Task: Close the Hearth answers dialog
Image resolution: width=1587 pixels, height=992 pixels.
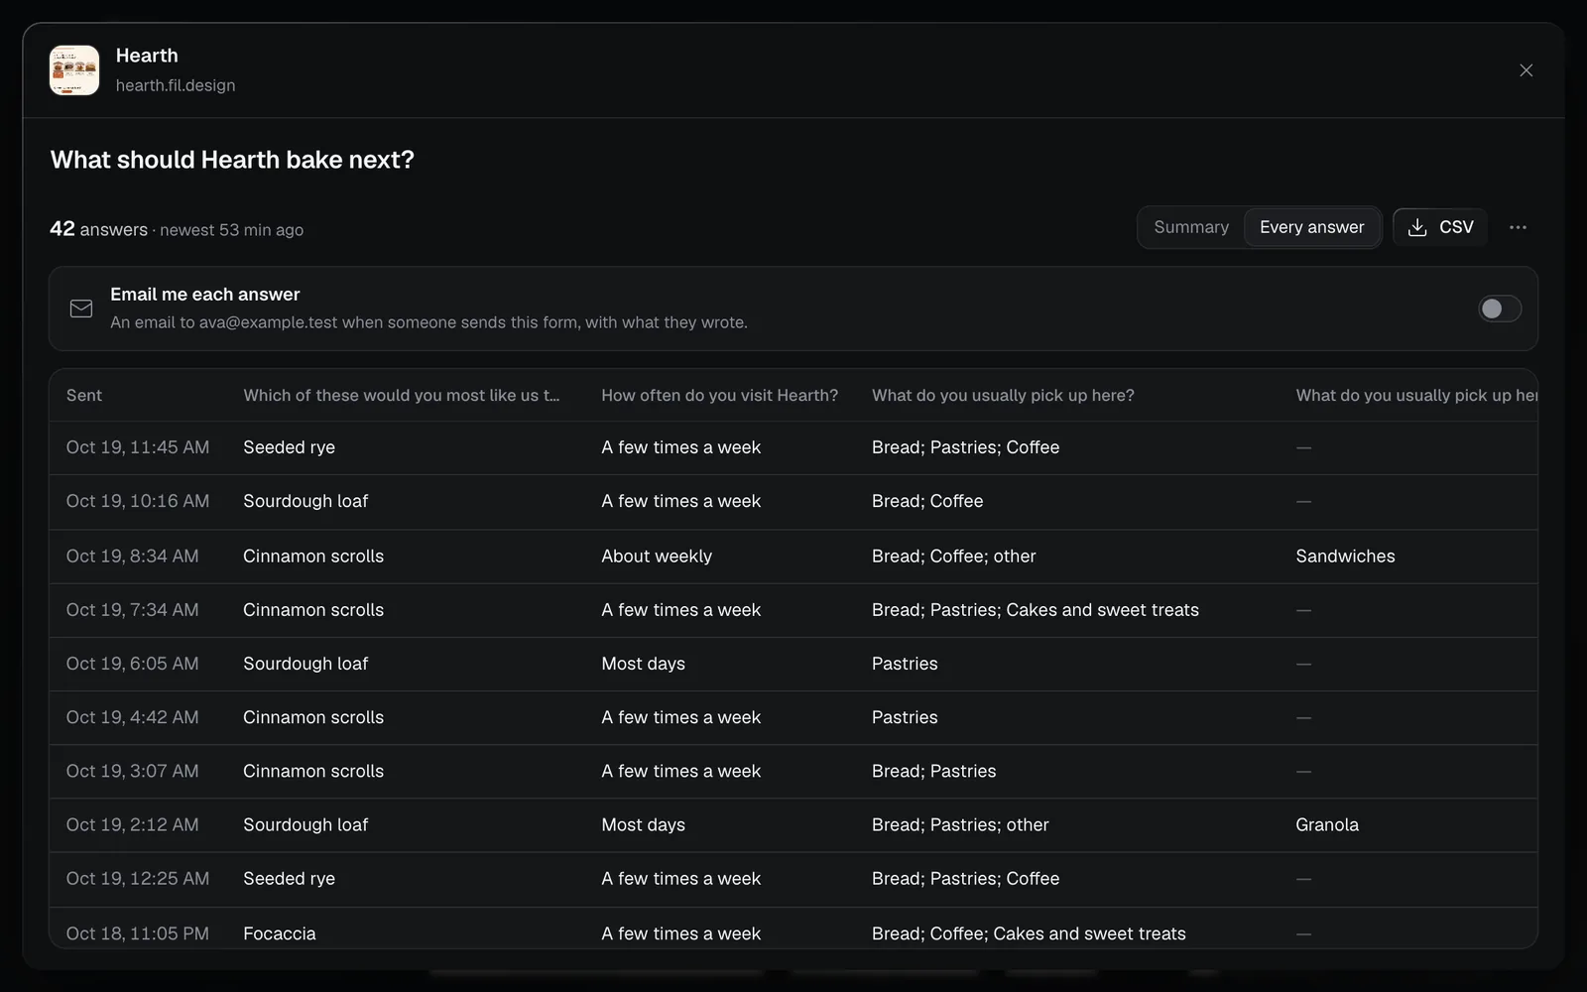Action: (x=1526, y=70)
